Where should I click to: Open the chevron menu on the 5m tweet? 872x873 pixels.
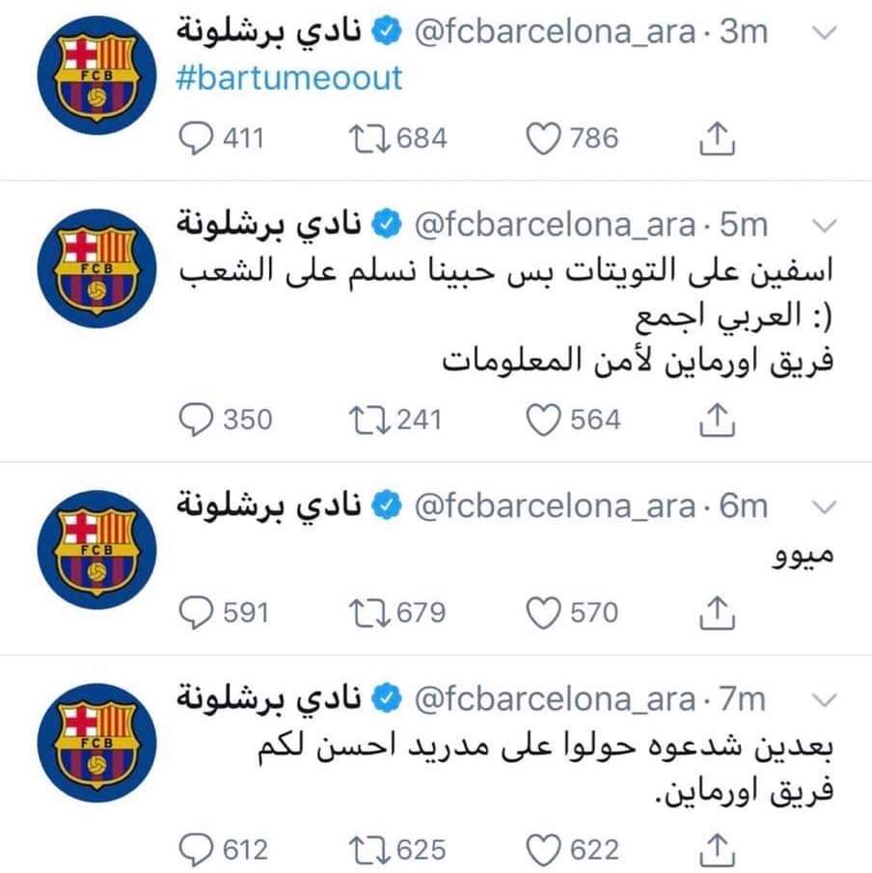[x=825, y=226]
